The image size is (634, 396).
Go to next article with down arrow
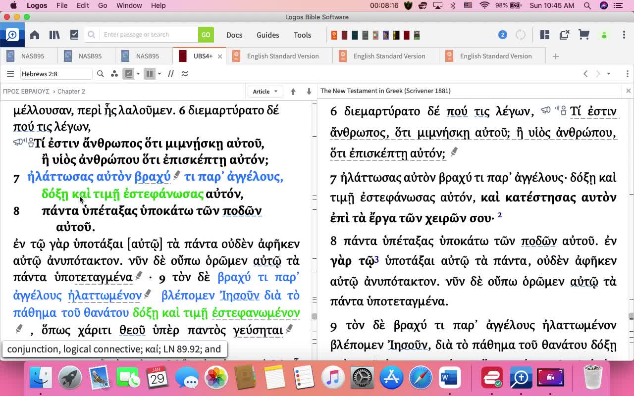(309, 91)
